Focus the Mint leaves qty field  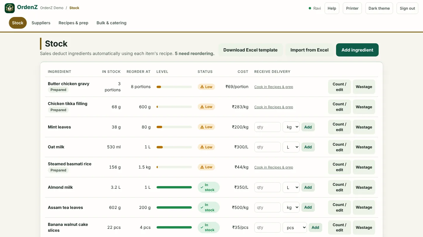click(268, 127)
